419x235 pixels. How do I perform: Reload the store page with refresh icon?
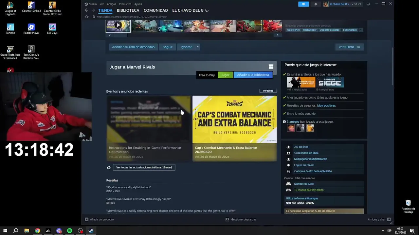click(x=87, y=17)
